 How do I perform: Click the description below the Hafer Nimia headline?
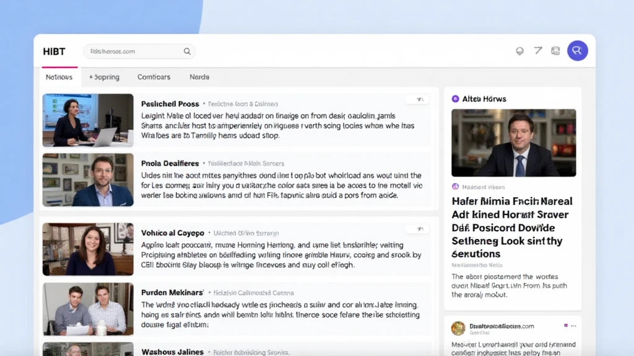click(510, 286)
